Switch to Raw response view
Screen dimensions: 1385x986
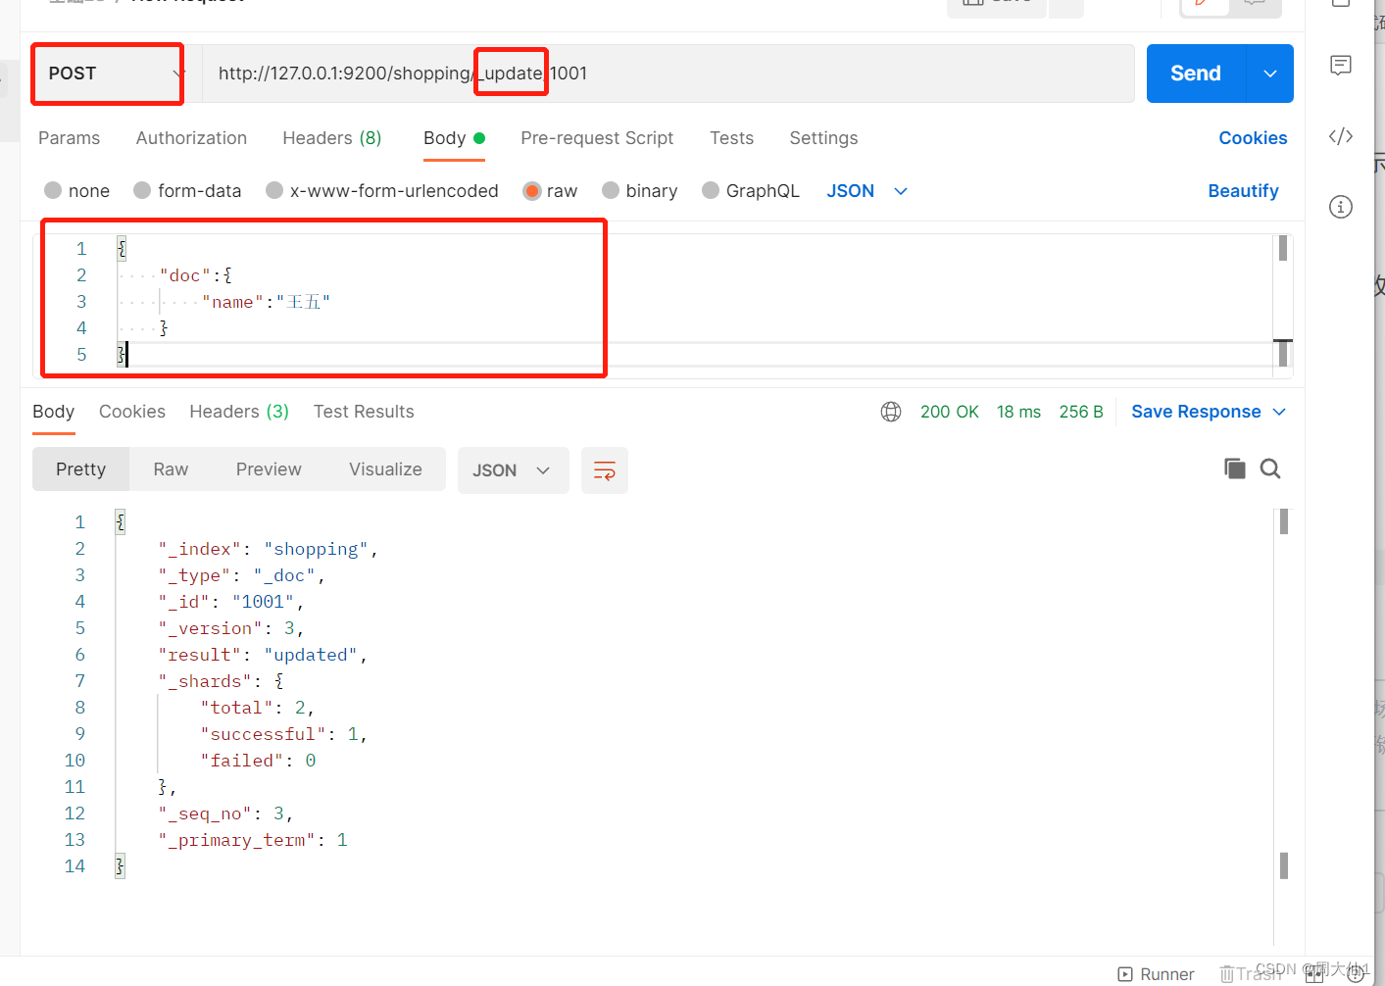point(171,469)
